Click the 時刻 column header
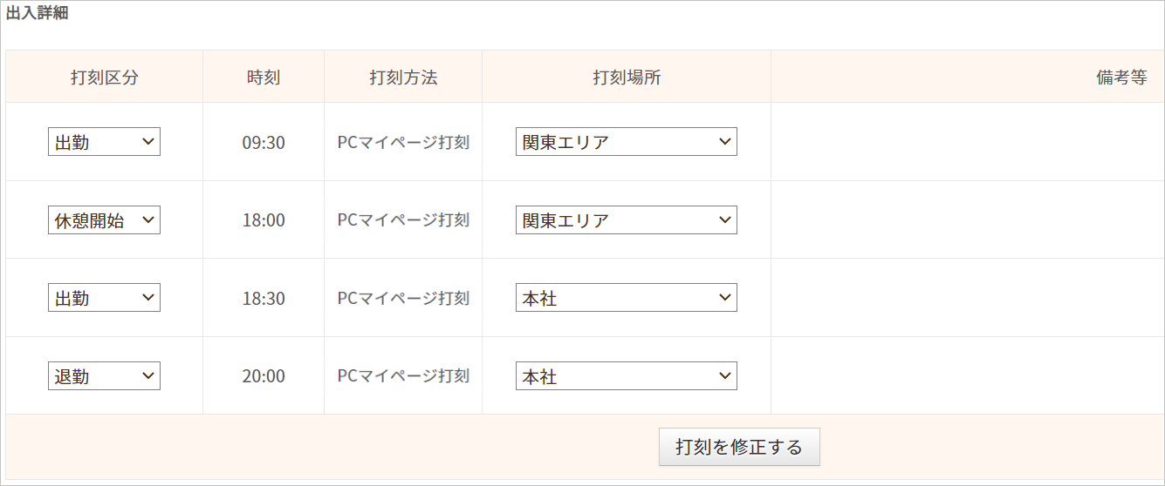The height and width of the screenshot is (486, 1165). (x=264, y=77)
